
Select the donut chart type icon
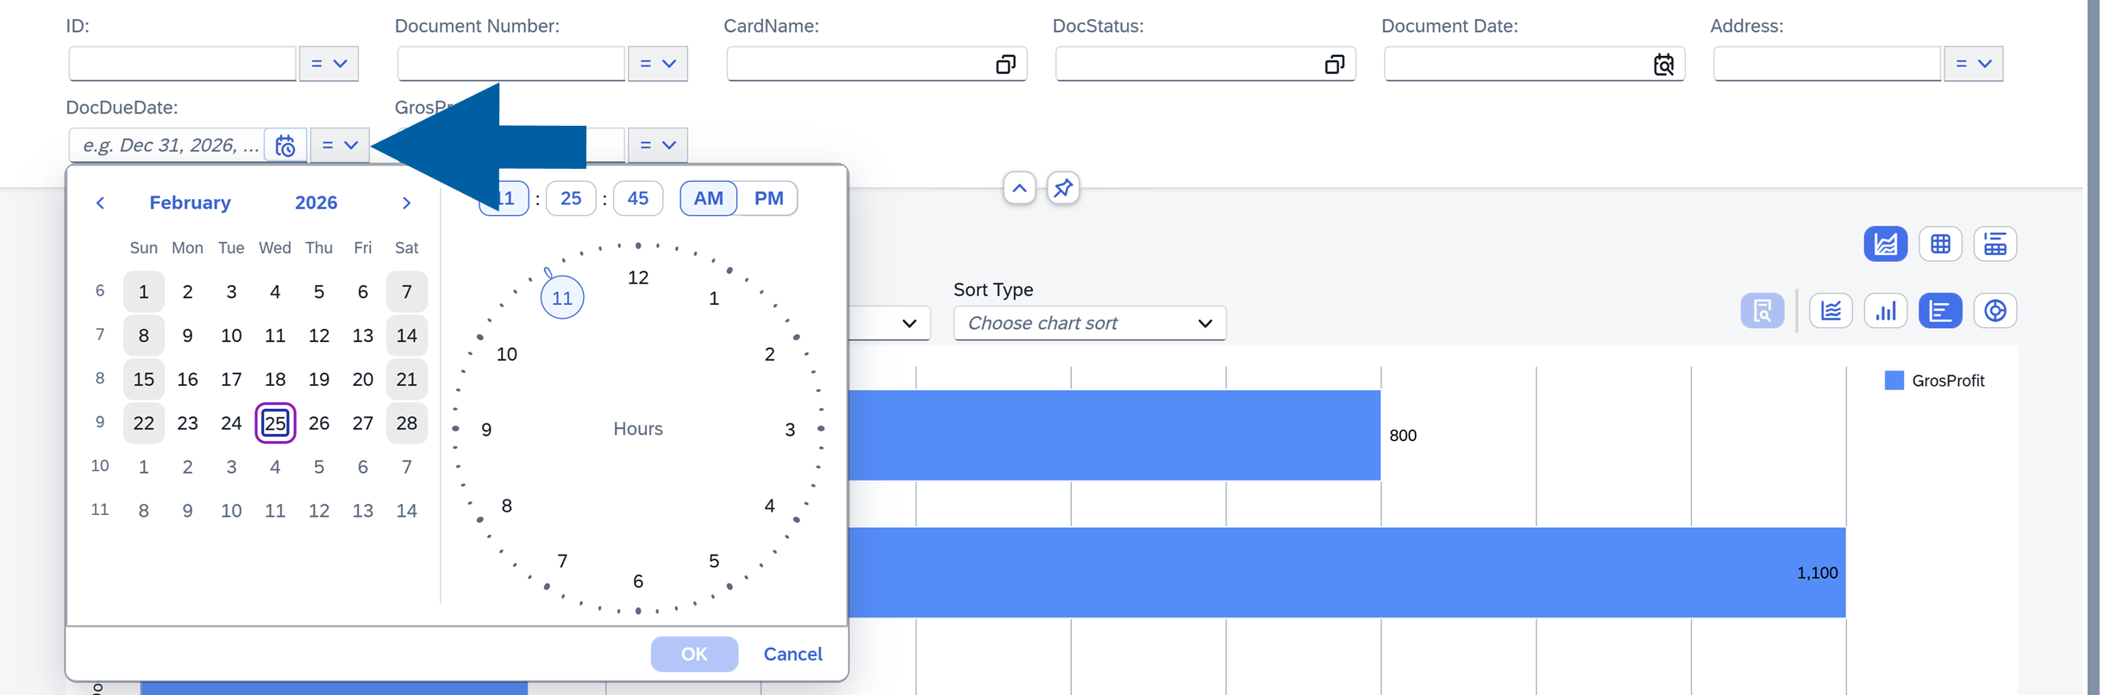click(x=1994, y=311)
